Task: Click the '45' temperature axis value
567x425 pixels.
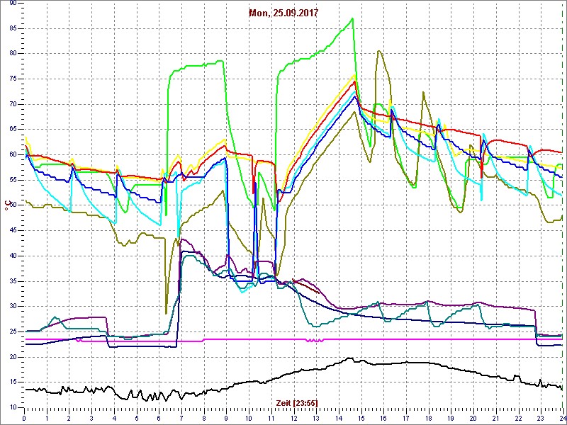Action: 13,231
